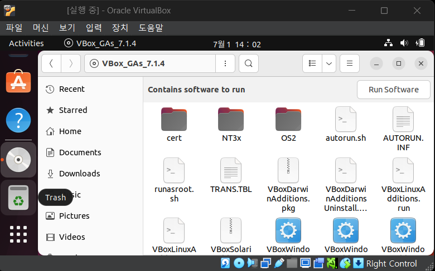This screenshot has height=271, width=435.
Task: Select the autorun.sh file
Action: [x=346, y=125]
